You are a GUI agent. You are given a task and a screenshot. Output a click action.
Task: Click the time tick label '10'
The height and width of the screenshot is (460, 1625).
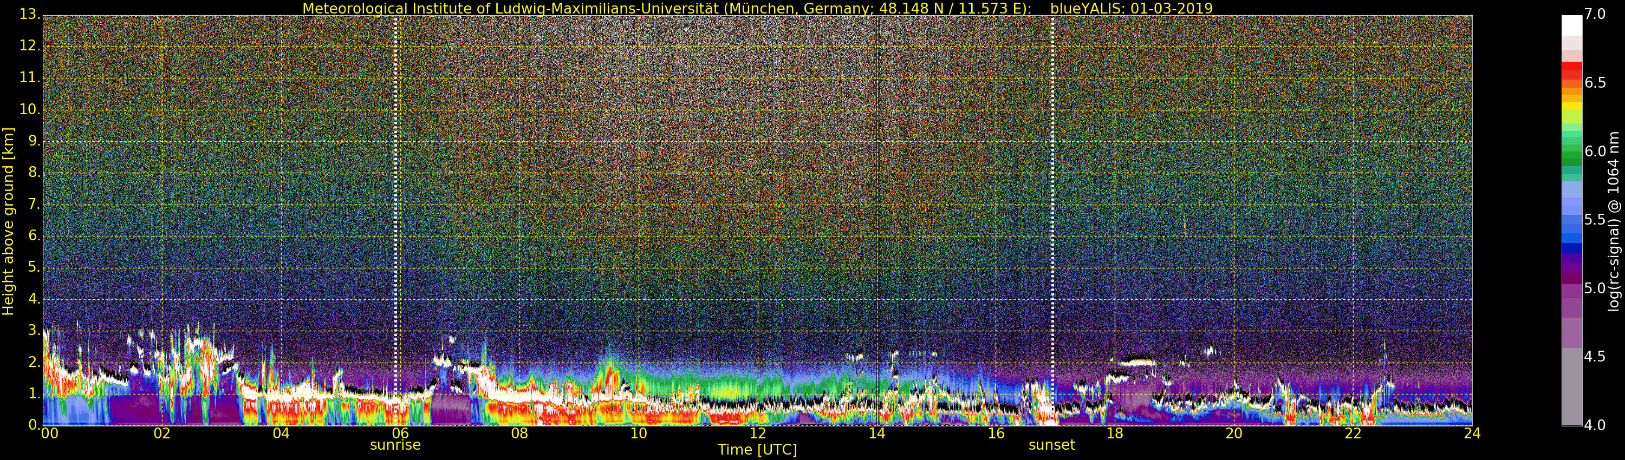point(639,433)
